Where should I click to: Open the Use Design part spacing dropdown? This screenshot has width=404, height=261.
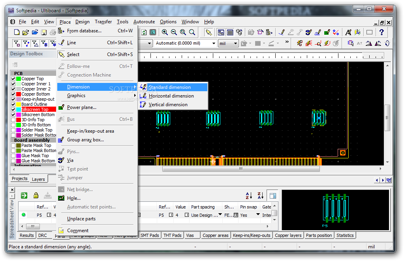(x=220, y=215)
